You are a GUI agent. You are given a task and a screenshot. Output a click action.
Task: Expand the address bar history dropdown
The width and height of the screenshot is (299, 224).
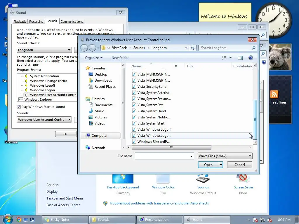pos(186,48)
